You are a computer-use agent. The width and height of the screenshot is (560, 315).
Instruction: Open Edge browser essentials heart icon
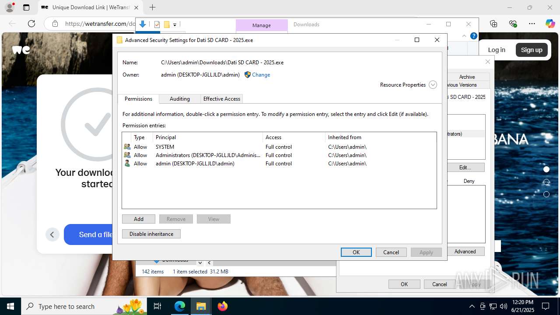[513, 24]
